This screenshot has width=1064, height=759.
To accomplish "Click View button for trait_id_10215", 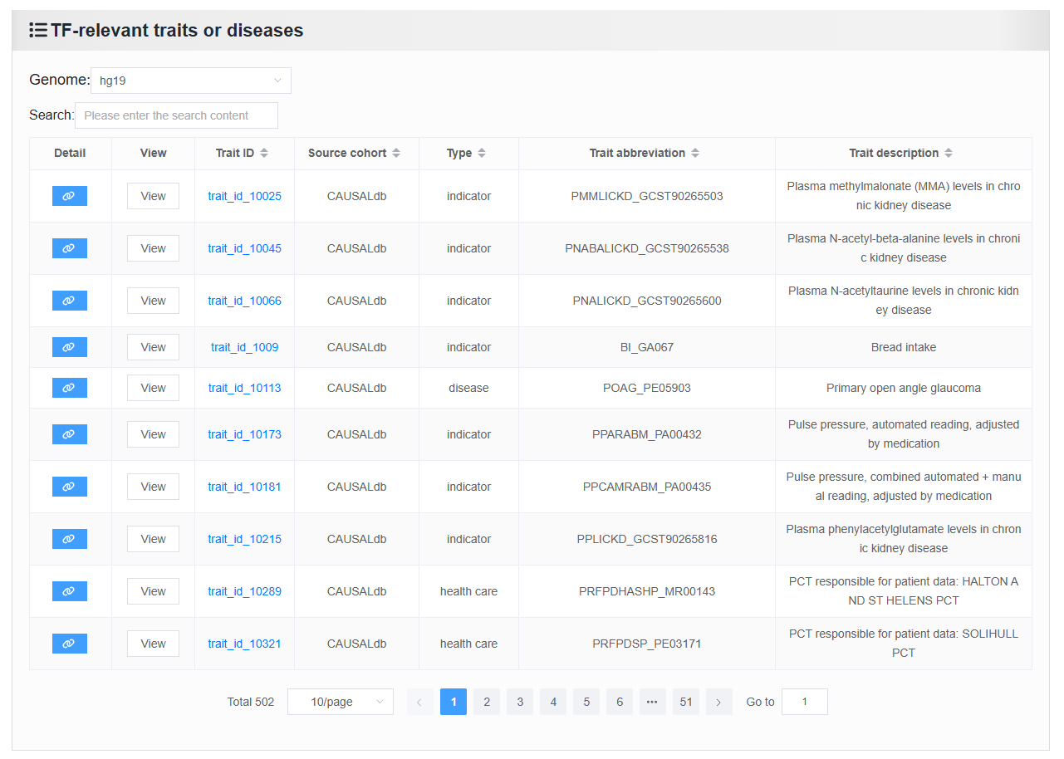I will (x=153, y=539).
